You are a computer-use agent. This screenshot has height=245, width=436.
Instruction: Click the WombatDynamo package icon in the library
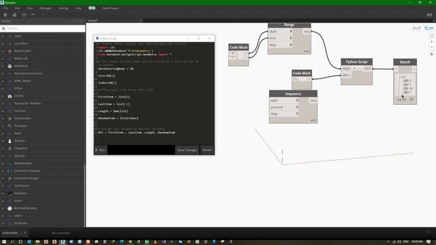10,208
